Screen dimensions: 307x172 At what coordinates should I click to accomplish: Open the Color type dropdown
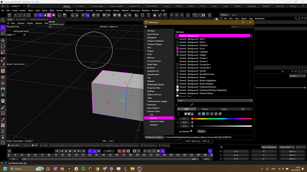point(215,100)
